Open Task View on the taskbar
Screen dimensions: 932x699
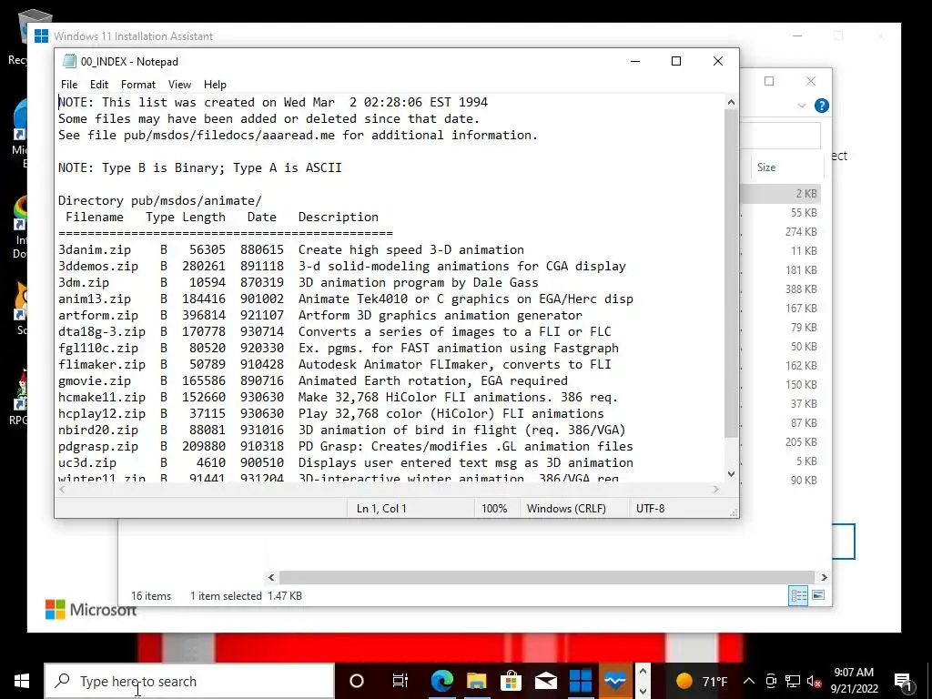click(x=400, y=681)
